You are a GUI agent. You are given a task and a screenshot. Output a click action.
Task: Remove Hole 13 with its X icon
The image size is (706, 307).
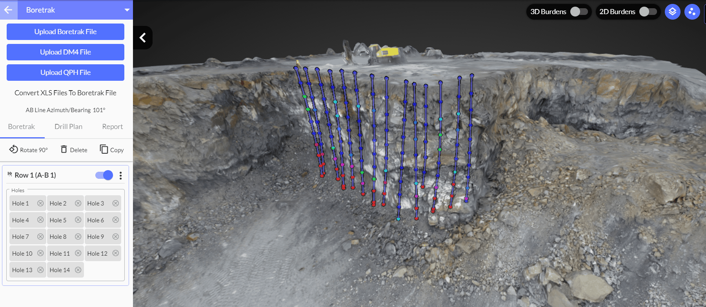pos(40,270)
